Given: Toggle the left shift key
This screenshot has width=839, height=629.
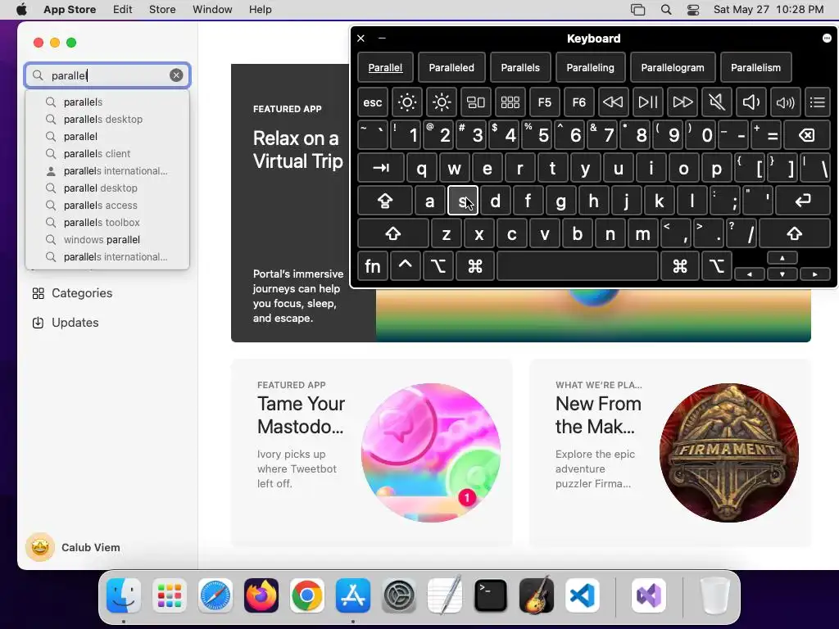Looking at the screenshot, I should 392,233.
